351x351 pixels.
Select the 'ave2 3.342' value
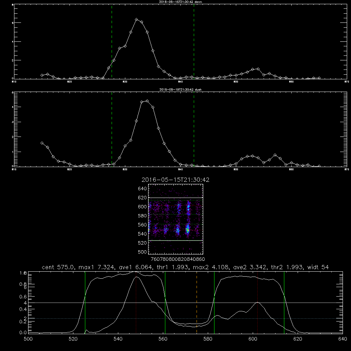click(250, 267)
